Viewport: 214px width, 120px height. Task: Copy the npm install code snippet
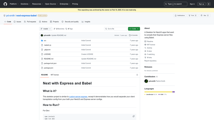[x=133, y=116]
